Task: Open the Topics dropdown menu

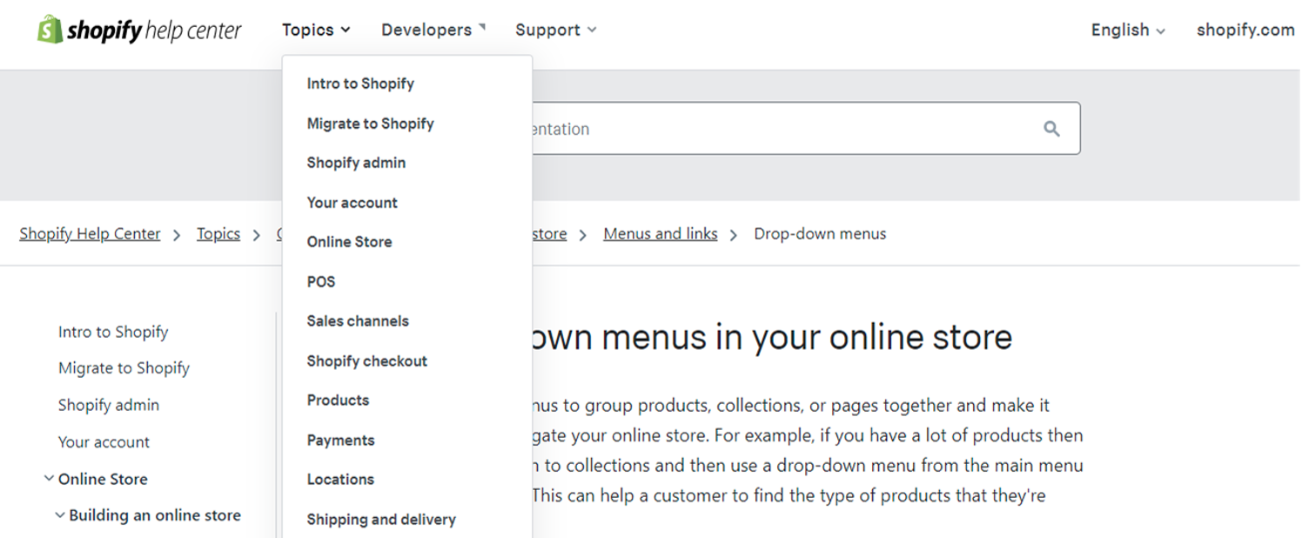Action: point(316,30)
